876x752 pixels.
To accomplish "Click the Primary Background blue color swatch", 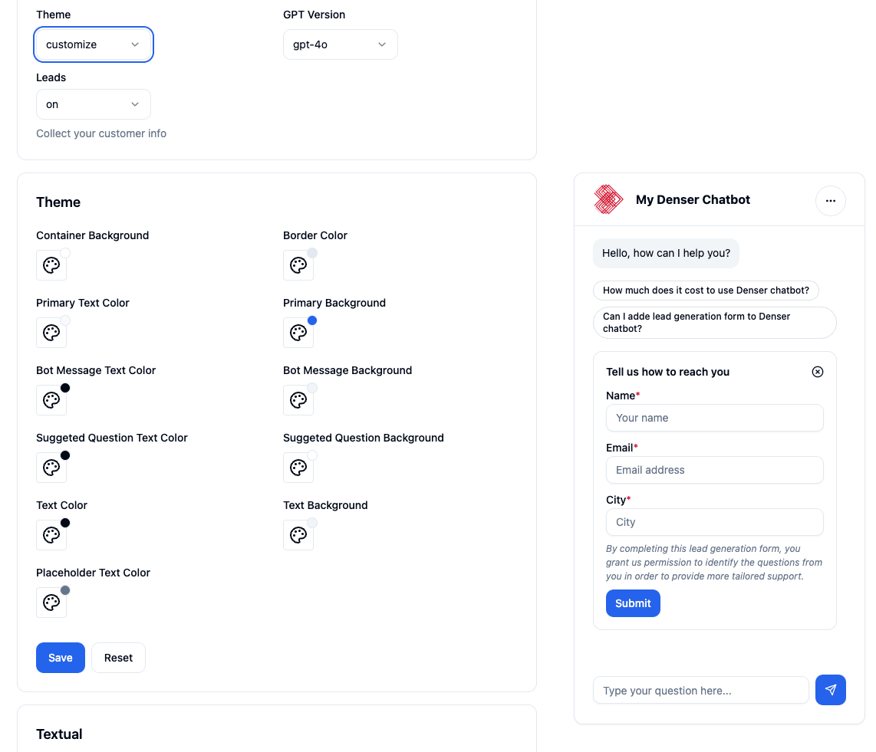I will tap(312, 320).
